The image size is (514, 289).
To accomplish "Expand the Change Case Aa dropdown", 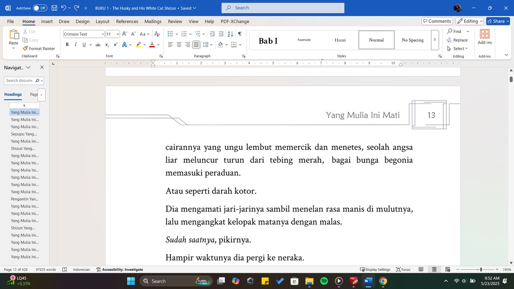I will click(148, 34).
